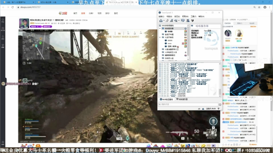
Task: Click the warning triangle in TeamSpeak status bar
Action: pyautogui.click(x=203, y=109)
